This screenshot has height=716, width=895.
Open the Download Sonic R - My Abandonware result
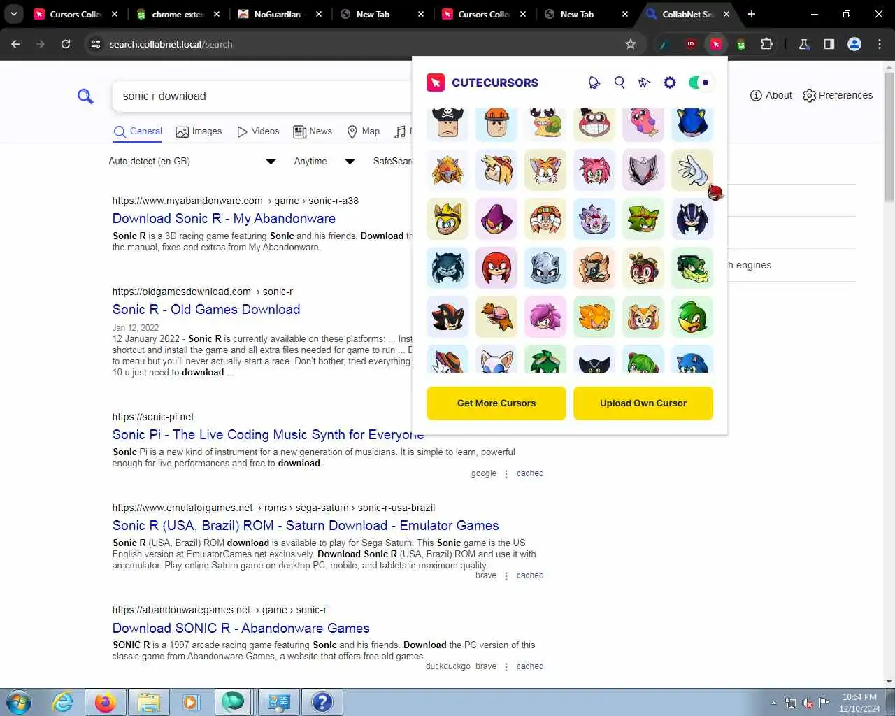click(224, 219)
